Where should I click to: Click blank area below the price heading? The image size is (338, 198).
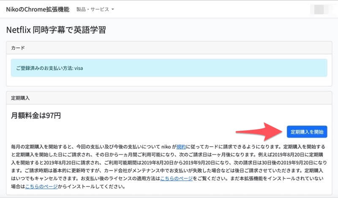tap(127, 131)
